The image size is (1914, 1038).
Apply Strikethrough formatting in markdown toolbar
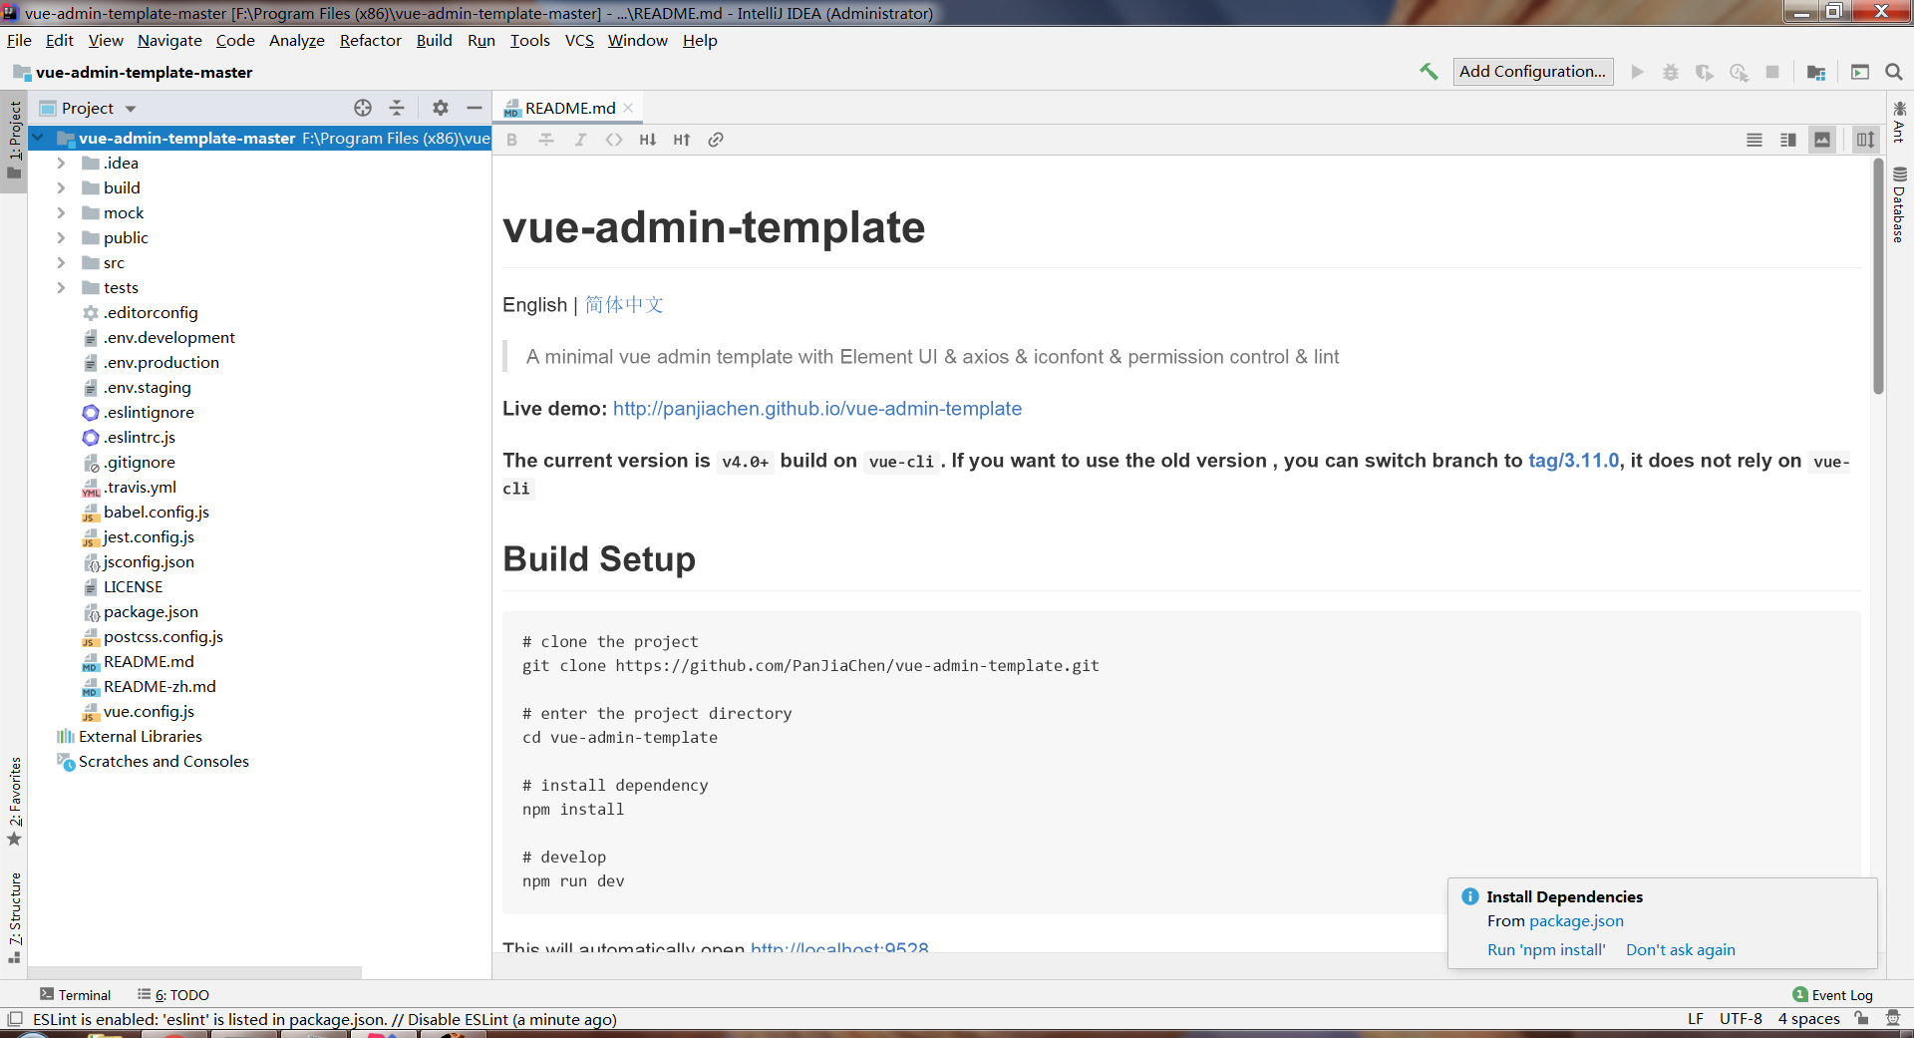pyautogui.click(x=546, y=140)
